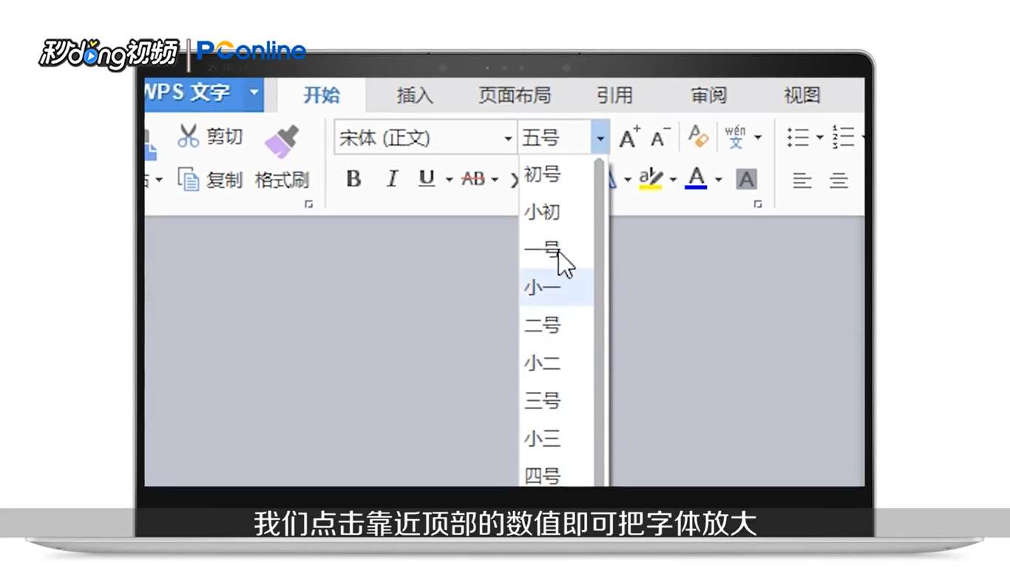Image resolution: width=1010 pixels, height=568 pixels.
Task: Select the Format Painter brush
Action: point(282,141)
